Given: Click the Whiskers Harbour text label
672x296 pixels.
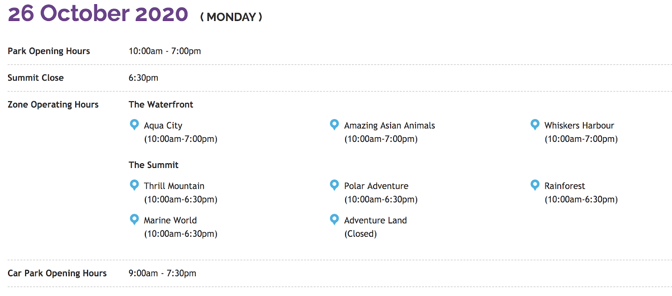Looking at the screenshot, I should pos(579,126).
